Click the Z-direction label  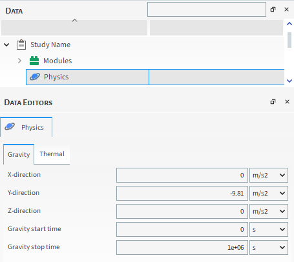point(24,210)
